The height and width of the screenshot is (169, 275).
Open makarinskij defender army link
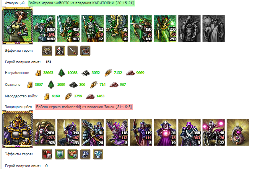coord(84,107)
